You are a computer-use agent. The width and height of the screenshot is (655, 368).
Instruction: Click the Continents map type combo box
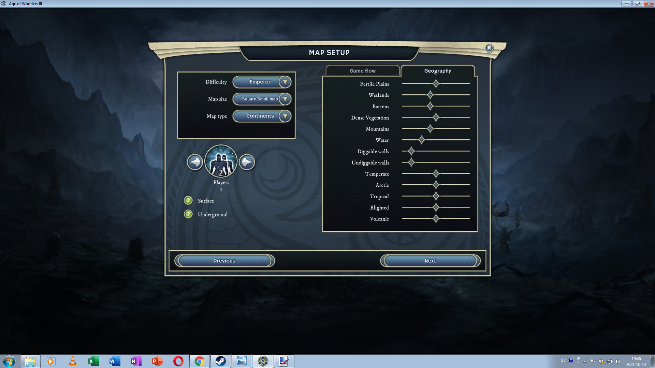click(x=262, y=116)
